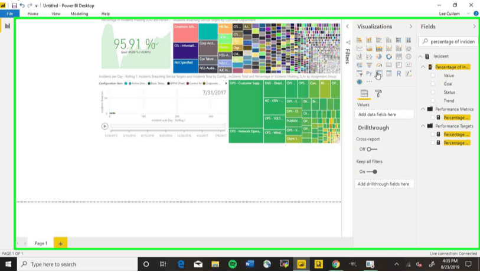Screen dimensions: 480x272
Task: Select the Matrix visualization
Action: (388, 73)
